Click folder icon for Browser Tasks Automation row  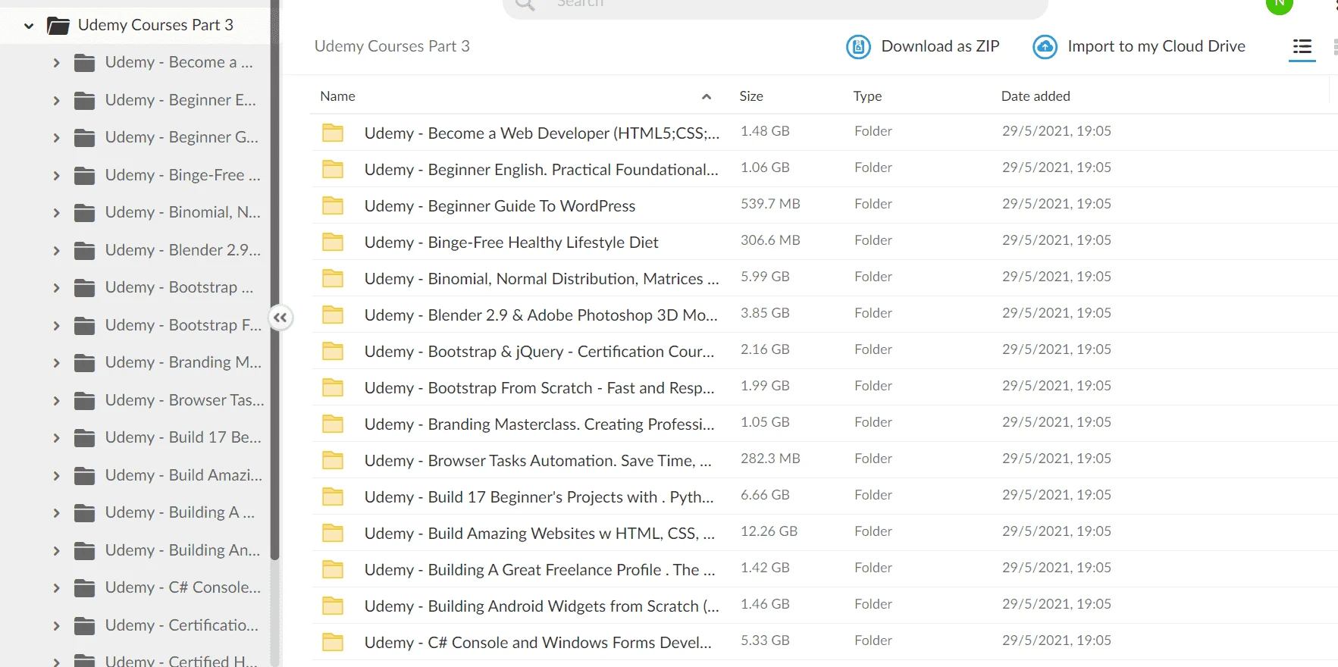tap(333, 460)
